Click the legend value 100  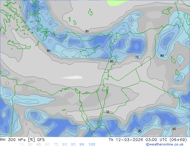pyautogui.click(x=92, y=145)
